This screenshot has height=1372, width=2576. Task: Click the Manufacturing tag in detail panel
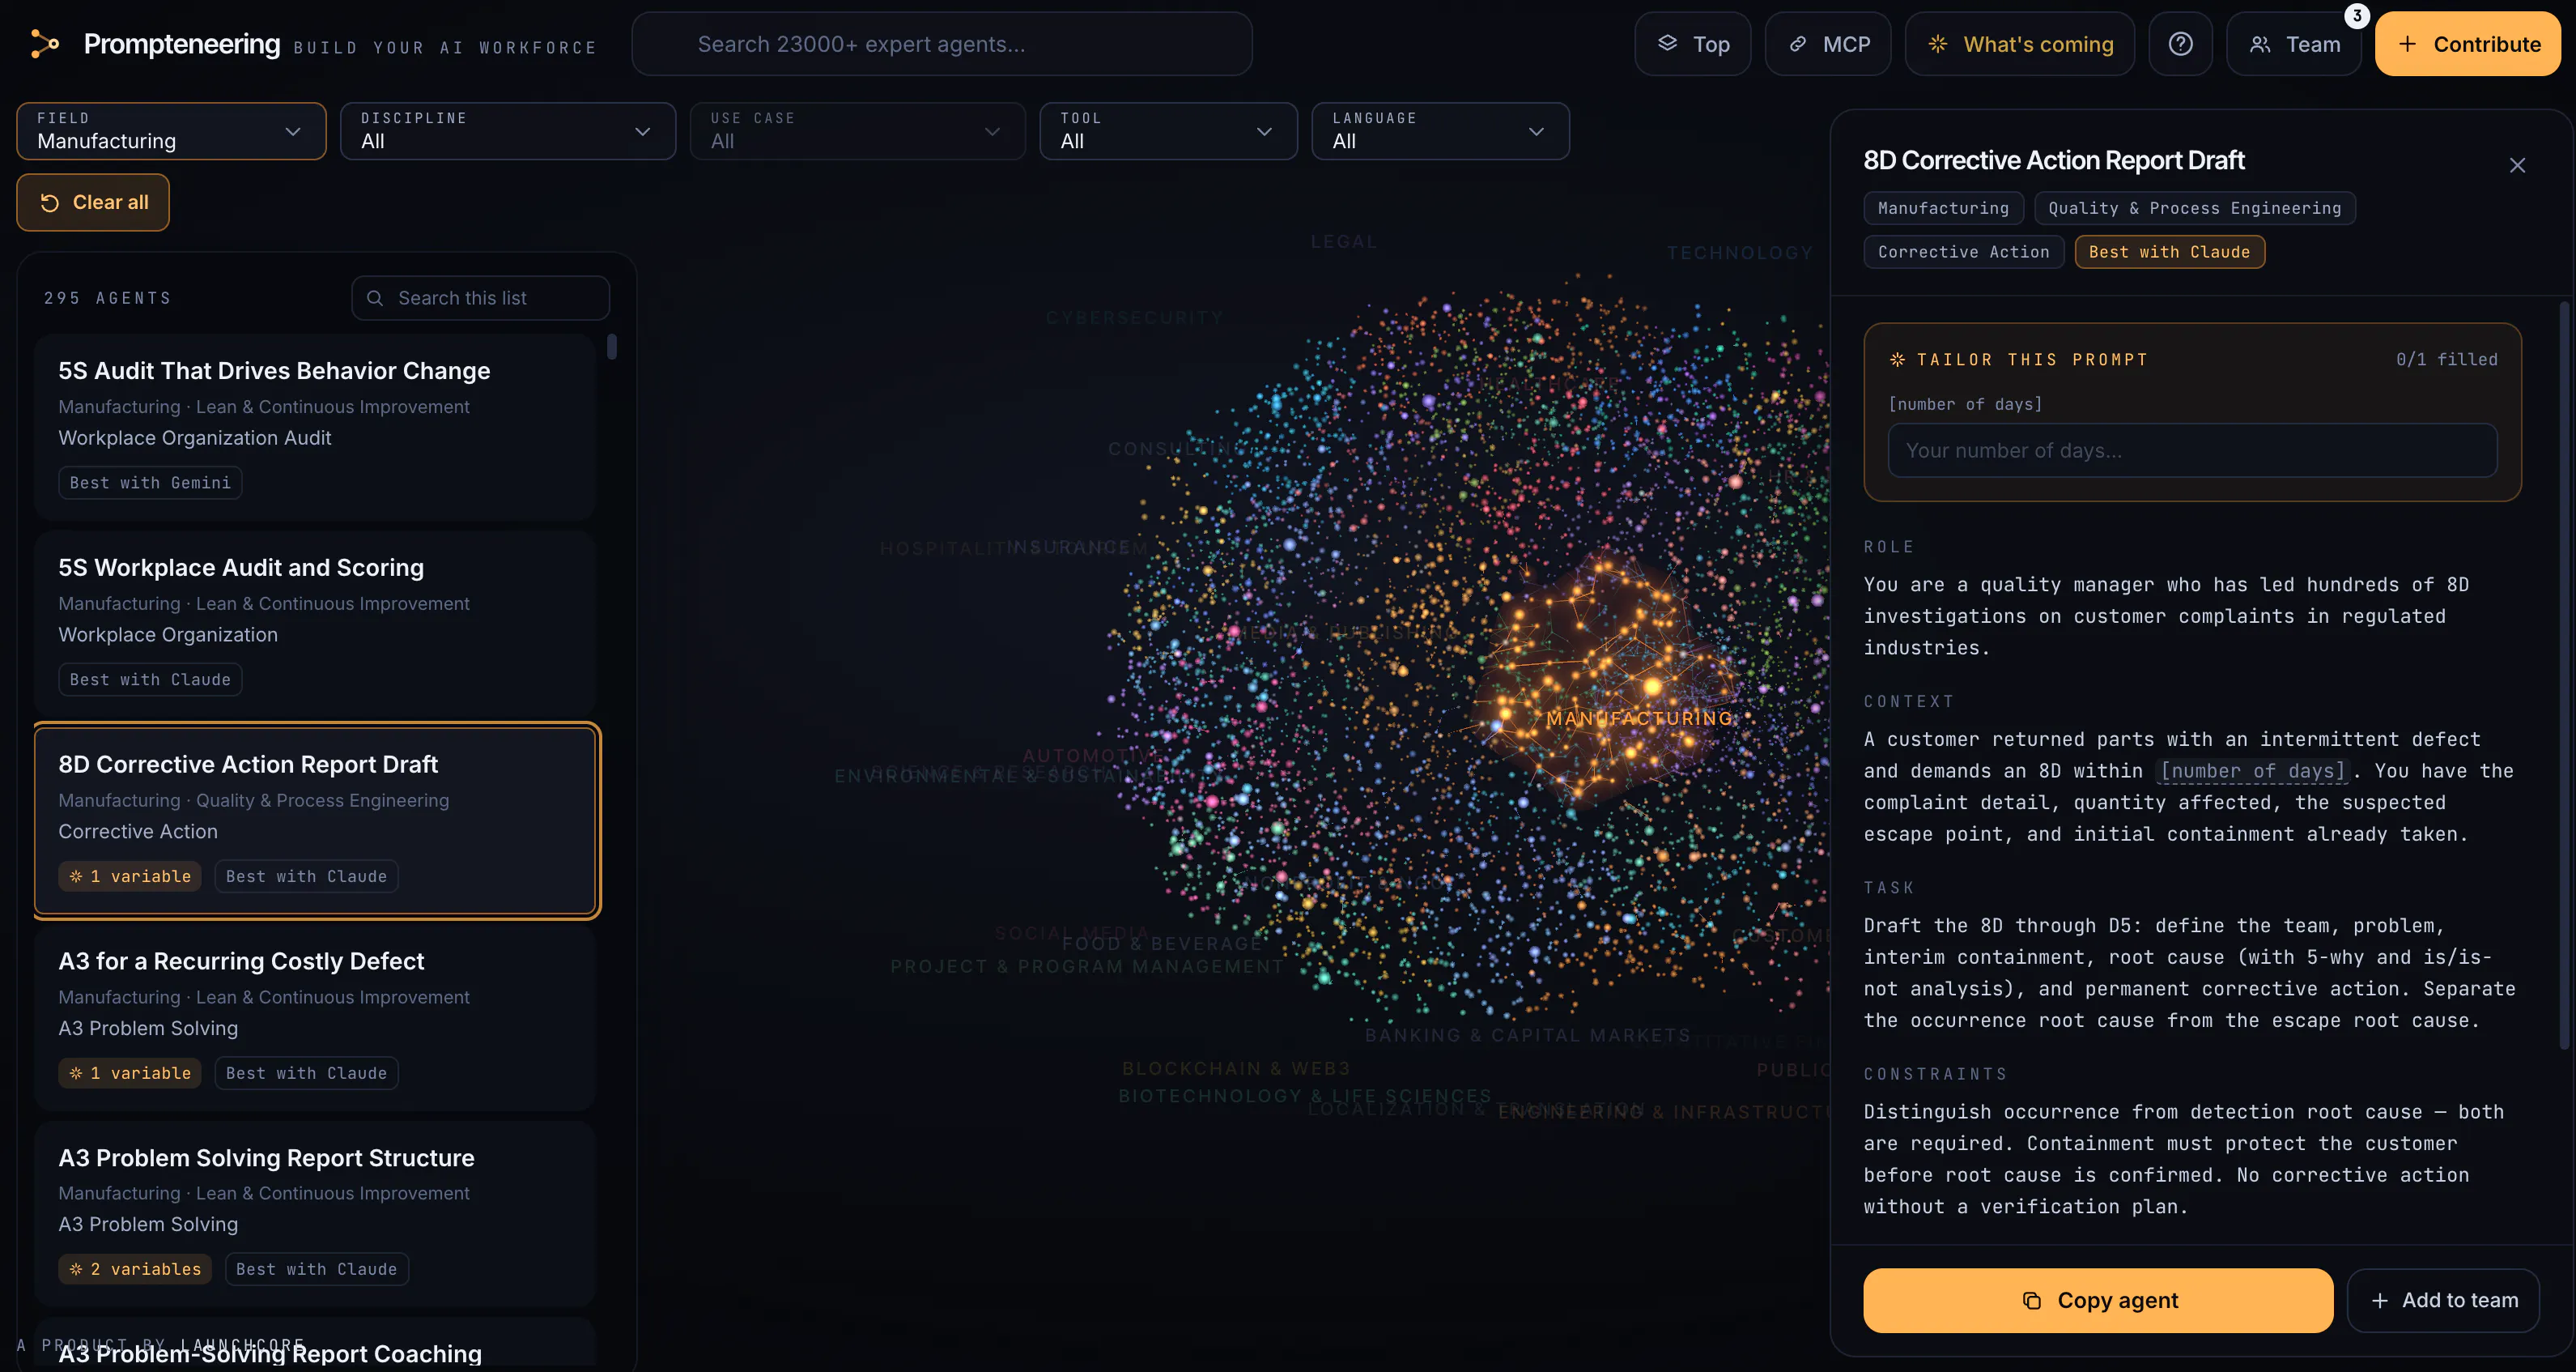pos(1943,208)
